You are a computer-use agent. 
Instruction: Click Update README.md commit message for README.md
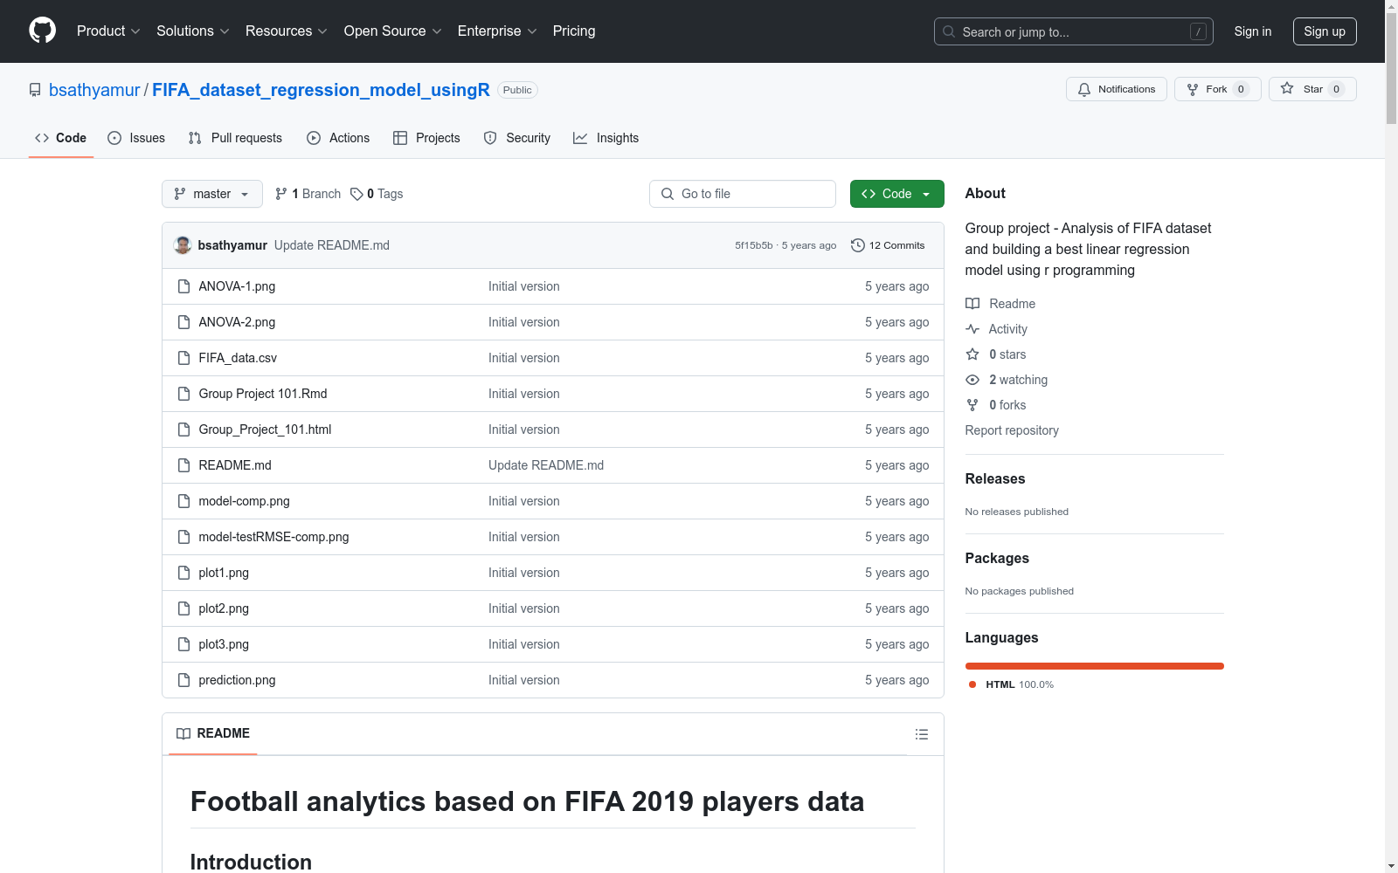point(546,465)
